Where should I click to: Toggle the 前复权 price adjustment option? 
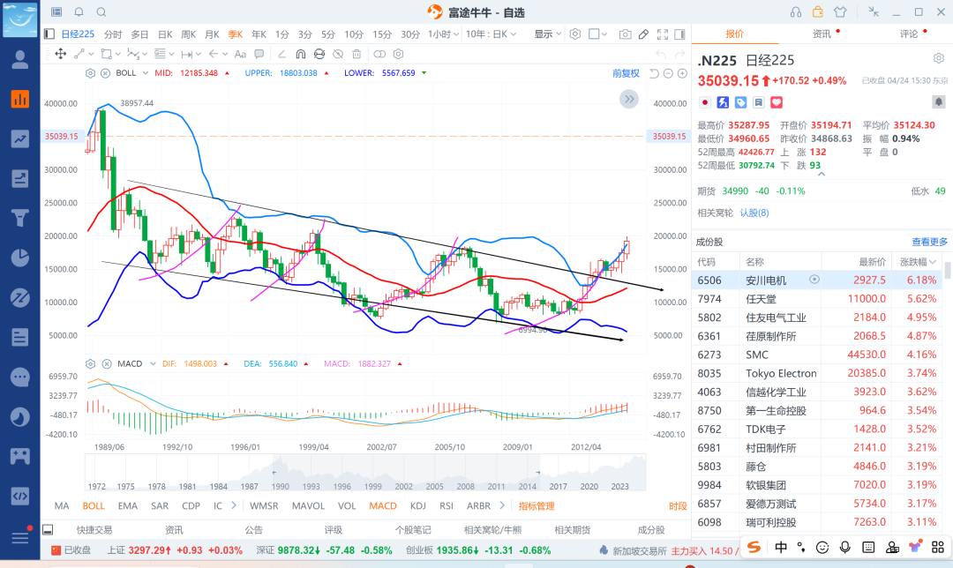626,73
